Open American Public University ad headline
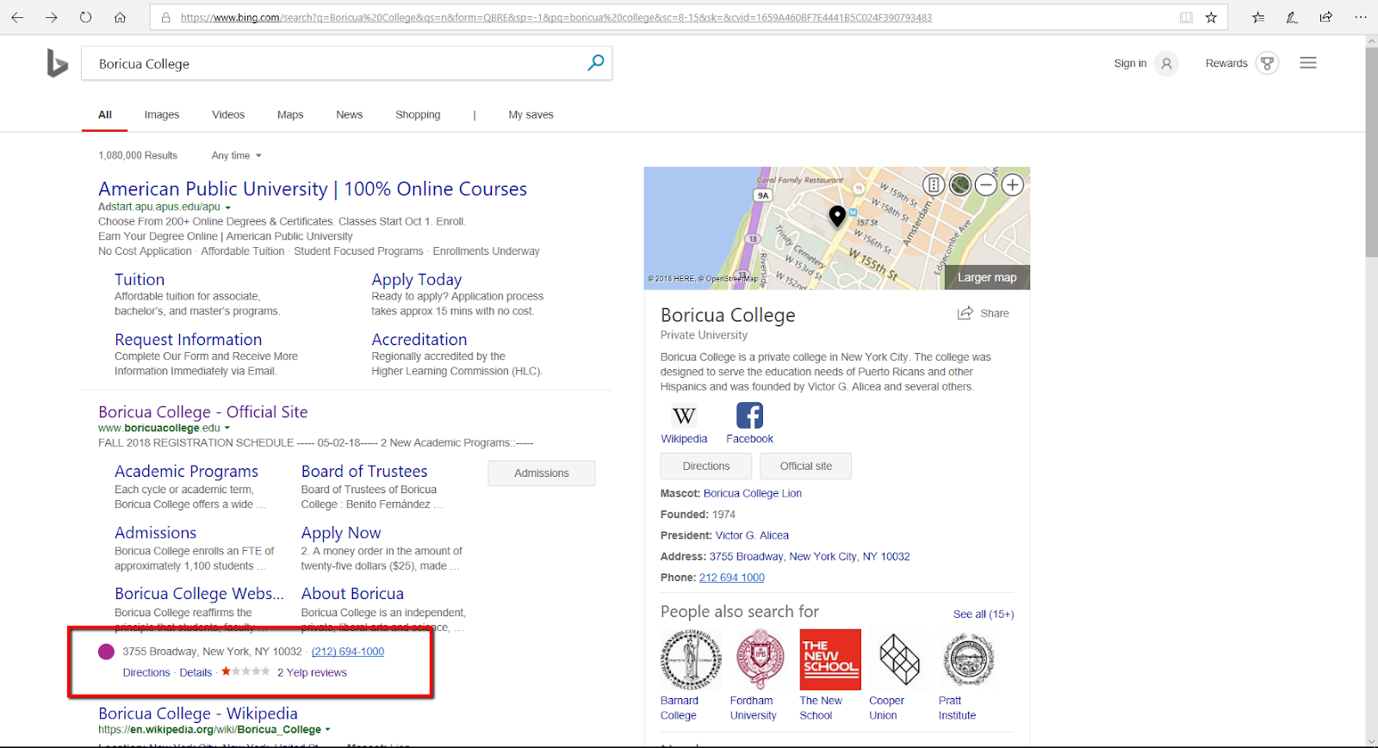 313,189
